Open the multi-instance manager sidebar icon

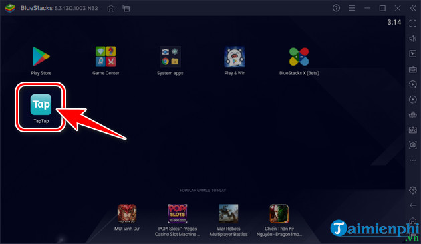(413, 115)
